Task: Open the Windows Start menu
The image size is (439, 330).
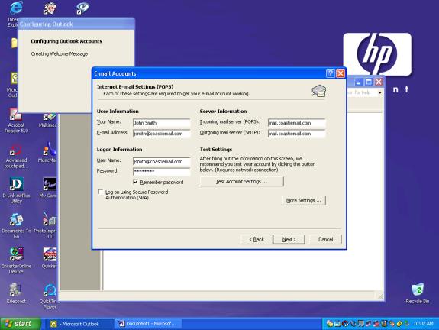Action: click(20, 324)
